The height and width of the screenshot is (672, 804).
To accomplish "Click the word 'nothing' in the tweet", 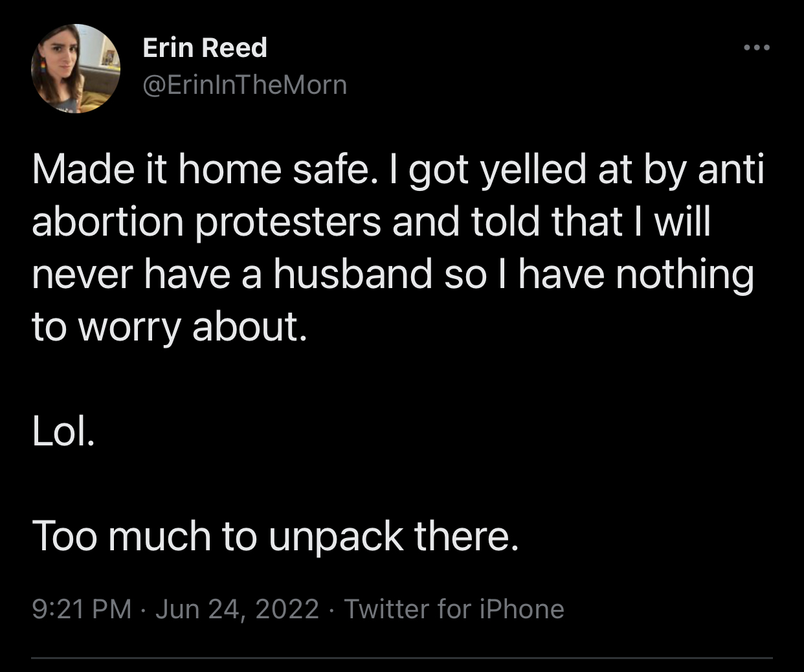I will coord(684,274).
